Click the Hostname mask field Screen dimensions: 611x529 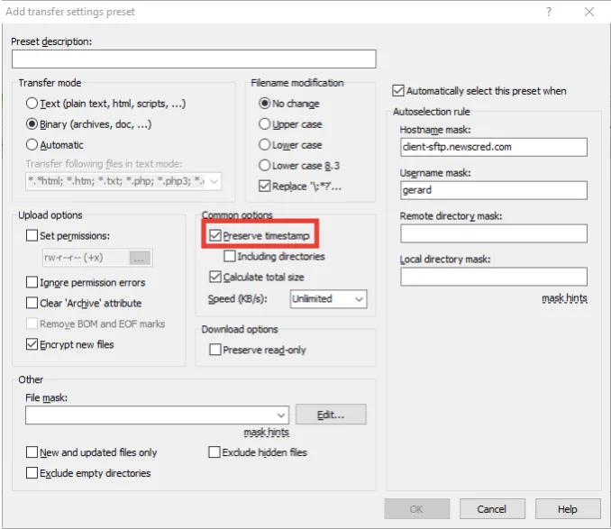pyautogui.click(x=493, y=147)
